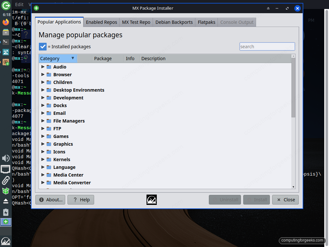Viewport: 329px width, 247px height.
Task: Click the Package column header
Action: point(108,59)
